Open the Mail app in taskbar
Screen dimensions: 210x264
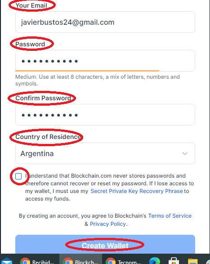6,261
